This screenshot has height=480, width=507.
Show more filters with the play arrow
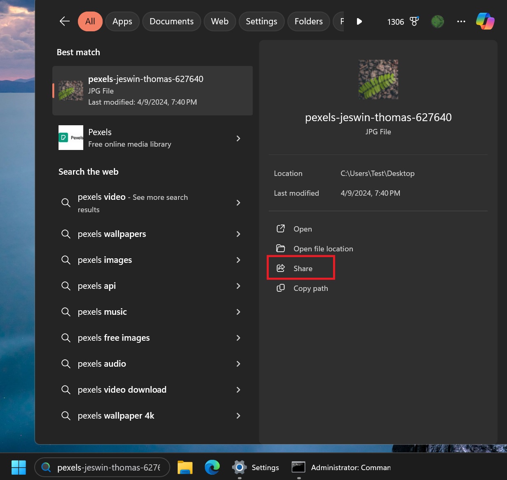[x=359, y=21]
